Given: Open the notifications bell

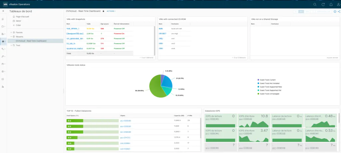Looking at the screenshot, I should (x=331, y=4).
